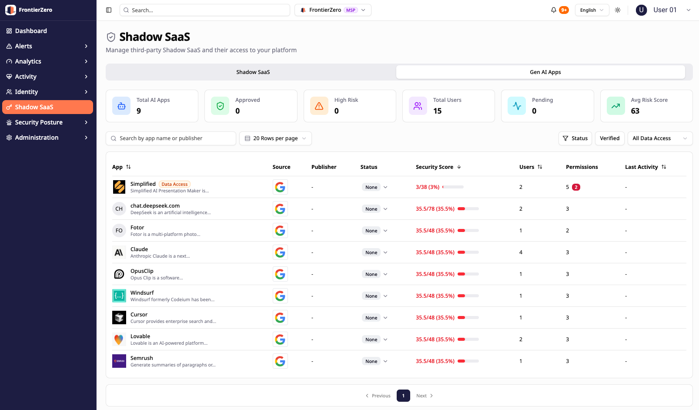Open the 20 Rows per page dropdown

tap(275, 138)
